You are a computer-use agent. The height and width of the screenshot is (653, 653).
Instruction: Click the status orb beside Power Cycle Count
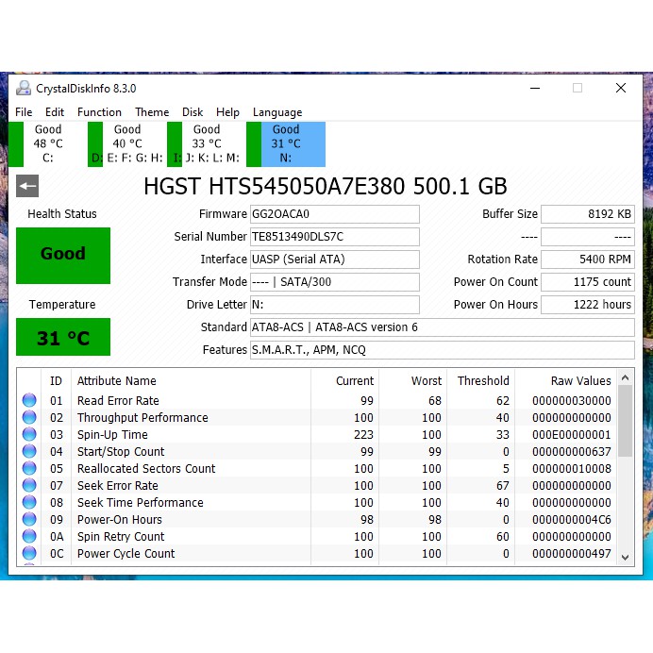[29, 554]
